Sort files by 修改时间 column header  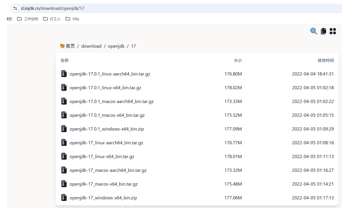point(325,60)
